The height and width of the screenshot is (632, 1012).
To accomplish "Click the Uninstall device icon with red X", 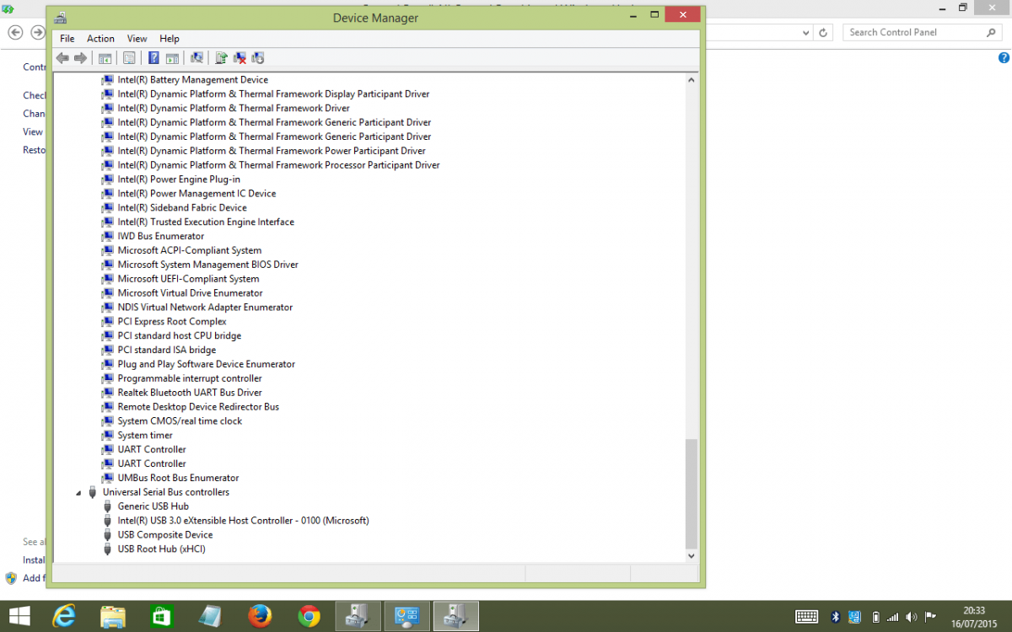I will pos(240,58).
